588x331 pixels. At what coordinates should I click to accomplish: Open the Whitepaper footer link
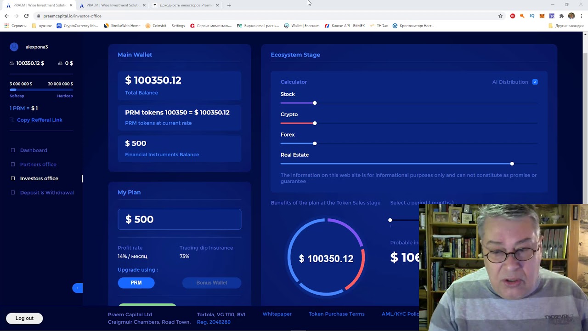click(x=277, y=314)
